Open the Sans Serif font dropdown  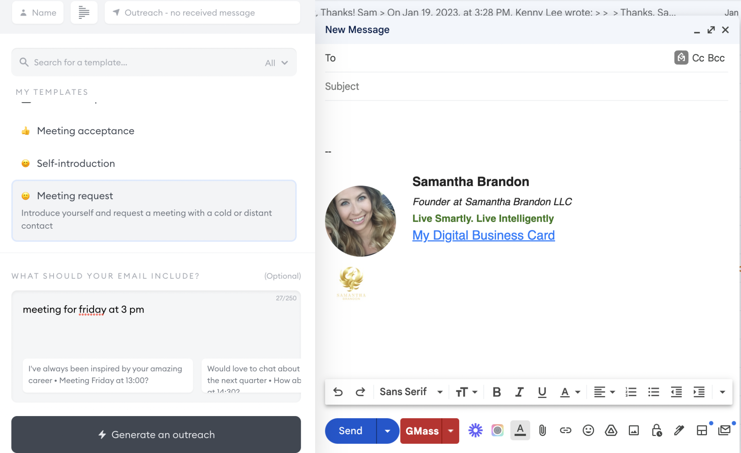point(410,391)
